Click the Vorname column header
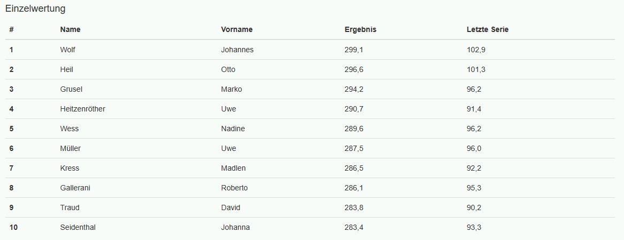Image resolution: width=624 pixels, height=240 pixels. (x=237, y=29)
